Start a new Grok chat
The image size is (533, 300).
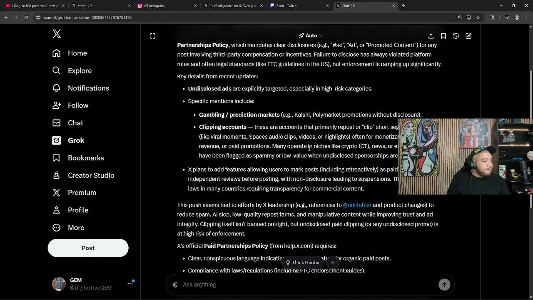pos(468,36)
